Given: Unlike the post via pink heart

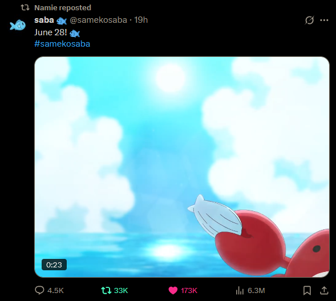Looking at the screenshot, I should click(173, 290).
